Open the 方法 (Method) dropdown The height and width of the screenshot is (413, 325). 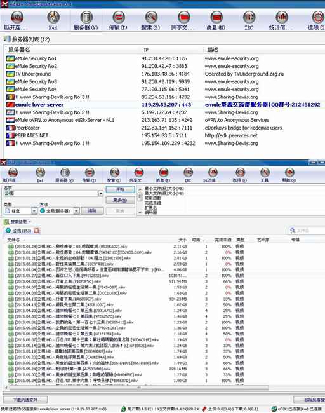point(76,211)
